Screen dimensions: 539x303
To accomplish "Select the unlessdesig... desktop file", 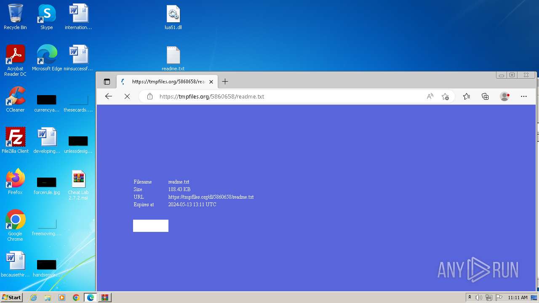I will (x=78, y=144).
